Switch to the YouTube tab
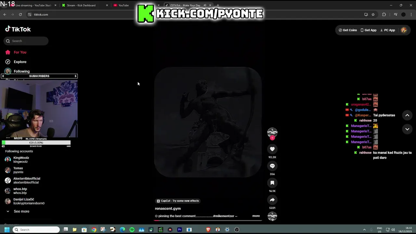Image resolution: width=416 pixels, height=234 pixels. click(x=123, y=5)
